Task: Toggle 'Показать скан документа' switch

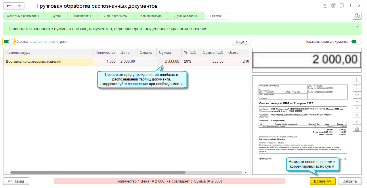Action: (356, 42)
